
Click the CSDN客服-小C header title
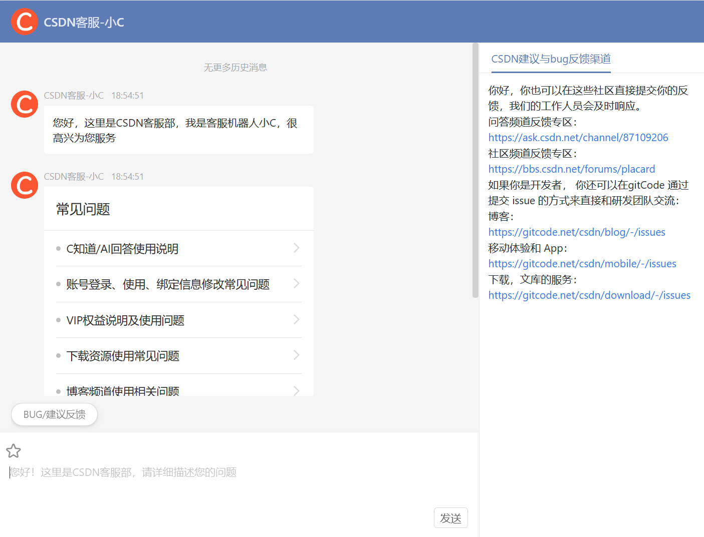(x=84, y=22)
